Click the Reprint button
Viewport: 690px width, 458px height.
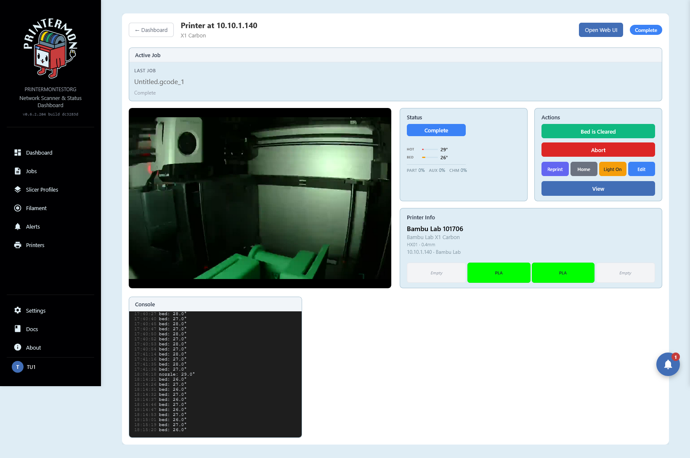555,169
